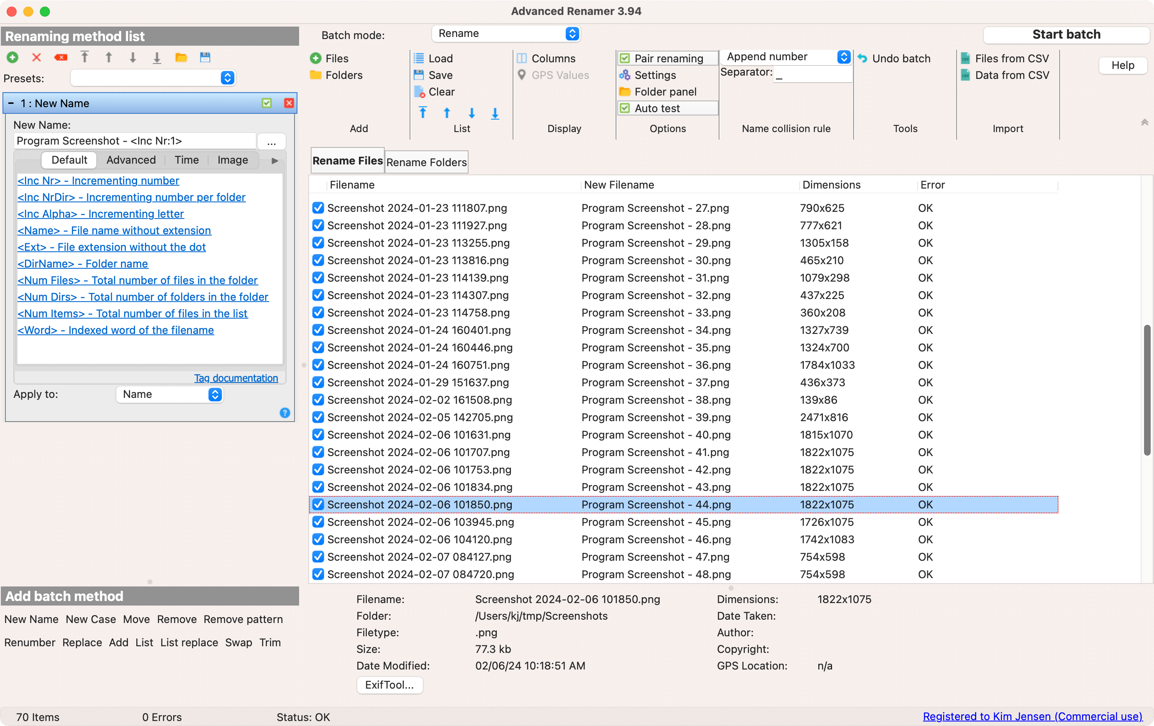Delete the selected method using the red X icon

(37, 57)
